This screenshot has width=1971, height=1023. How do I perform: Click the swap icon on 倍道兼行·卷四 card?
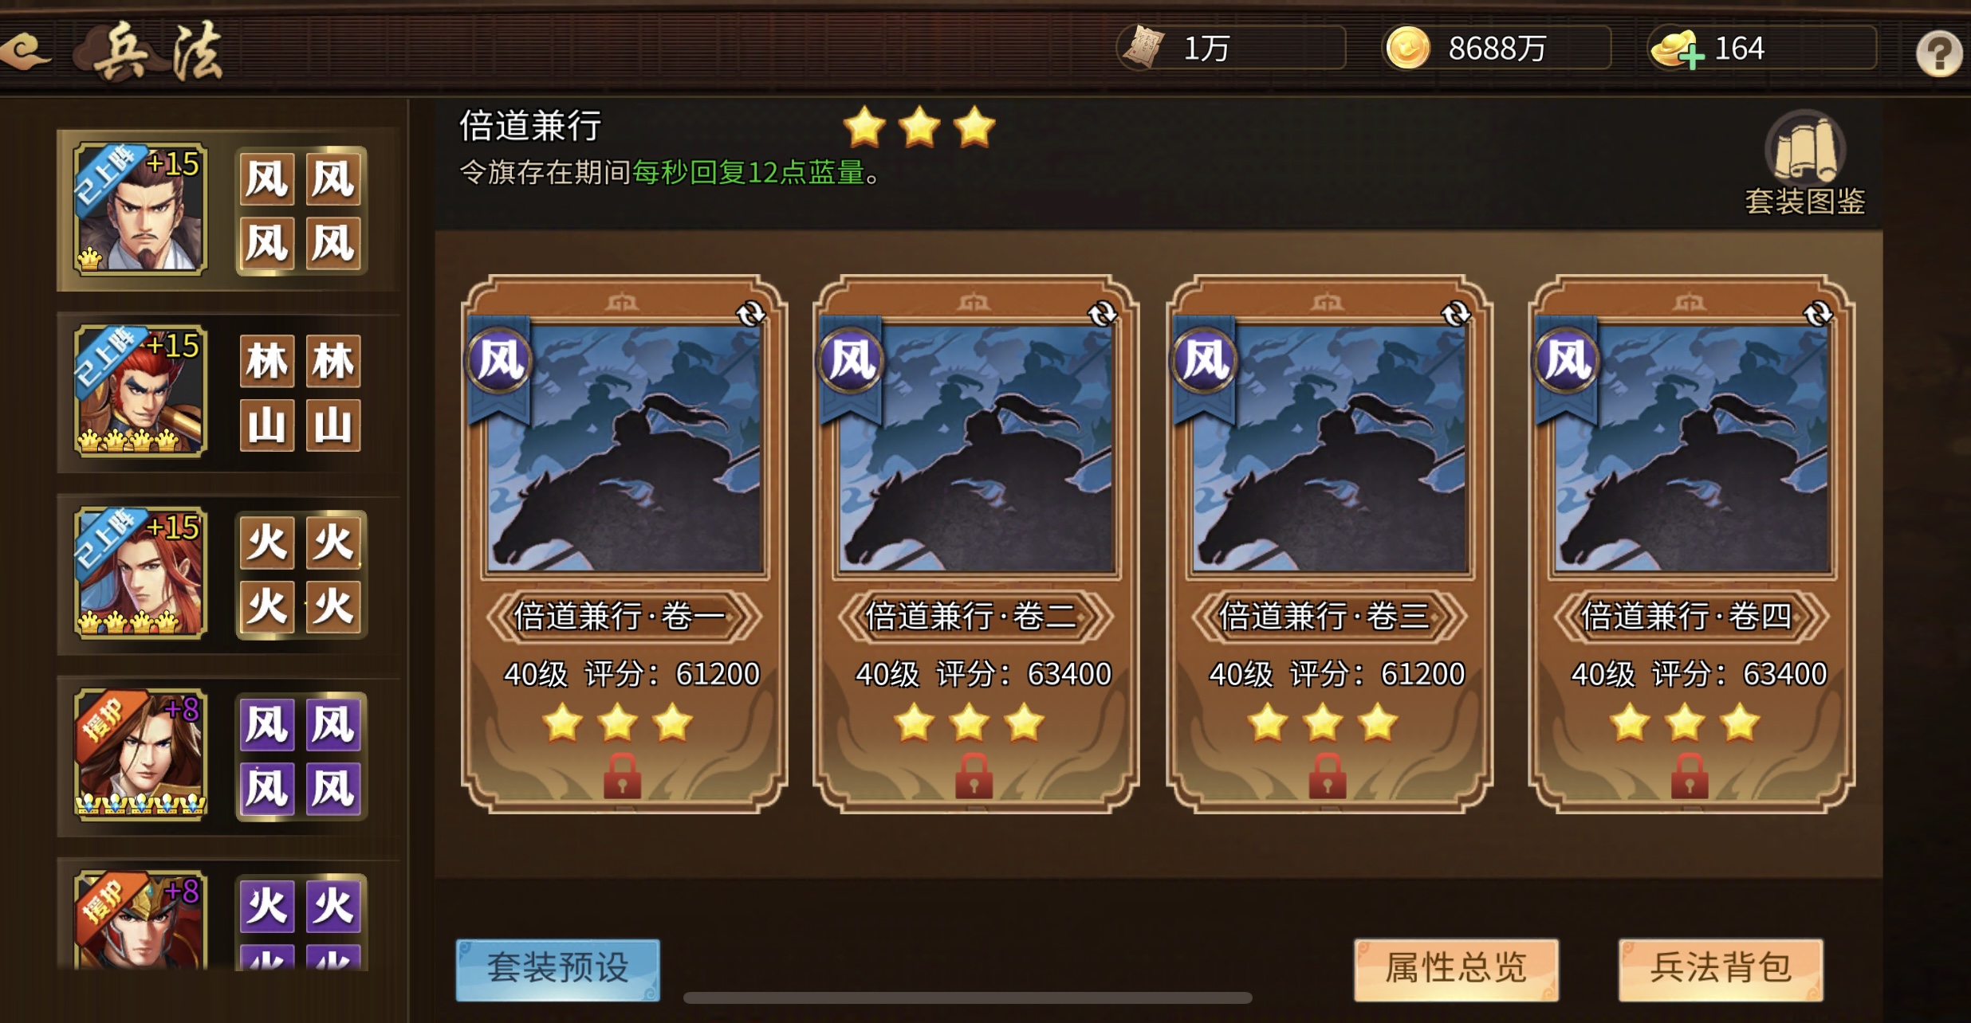coord(1818,314)
